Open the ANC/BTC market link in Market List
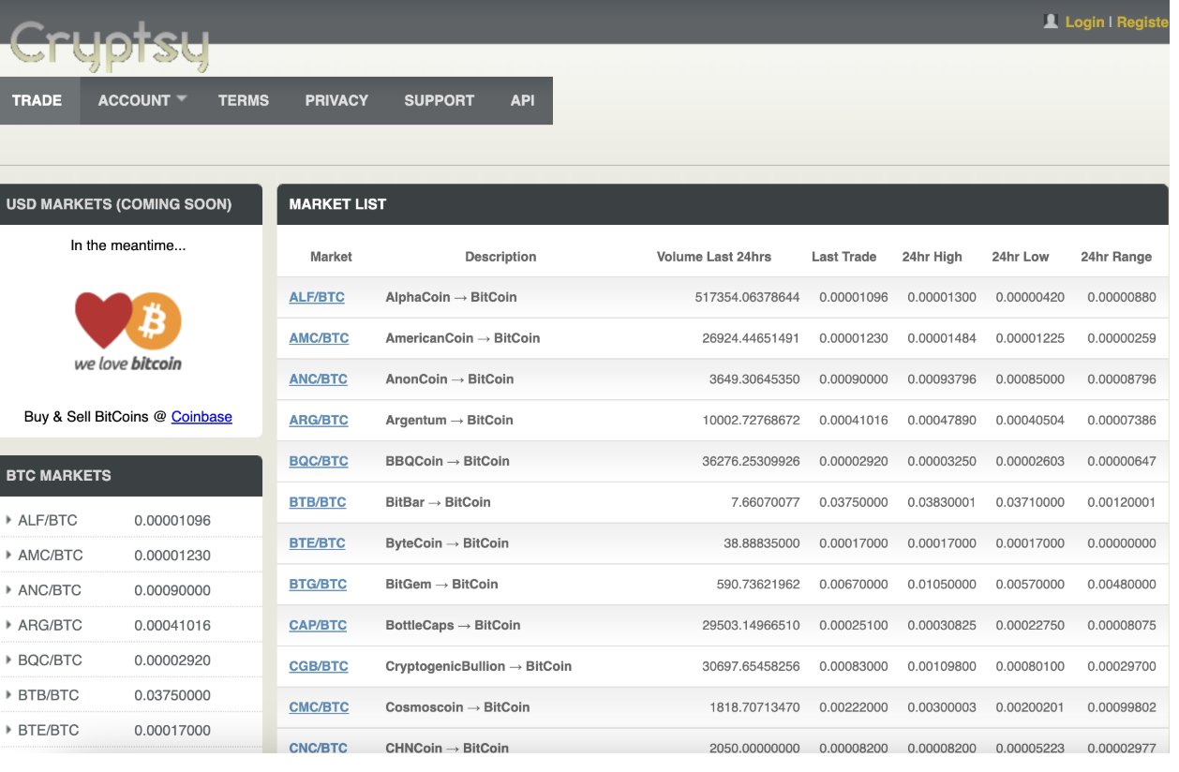This screenshot has width=1179, height=772. tap(319, 379)
